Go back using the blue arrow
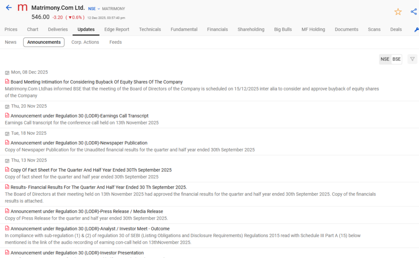This screenshot has width=419, height=258. 9,7
